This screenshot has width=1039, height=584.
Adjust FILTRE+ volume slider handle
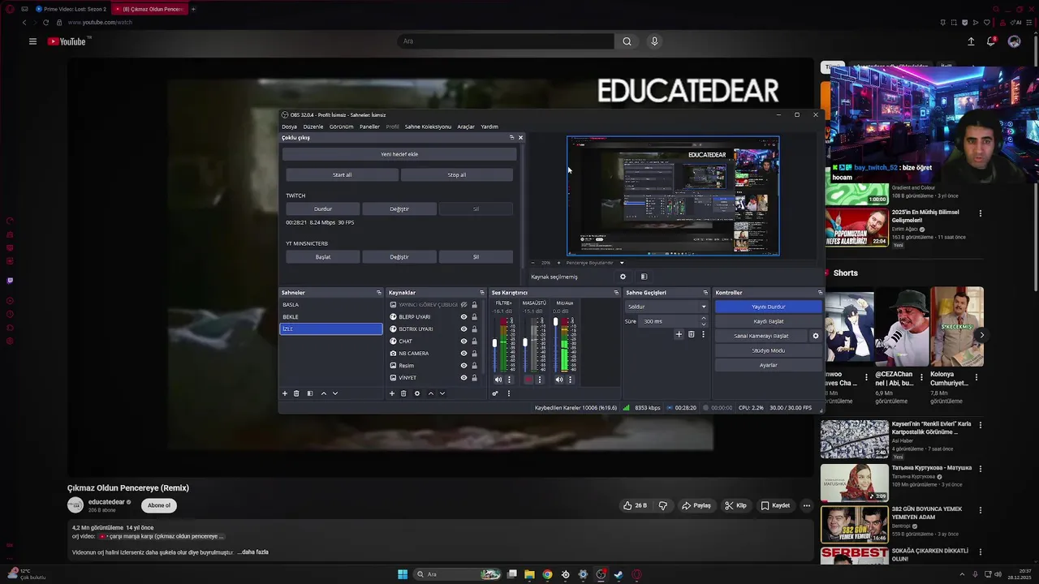pyautogui.click(x=495, y=344)
